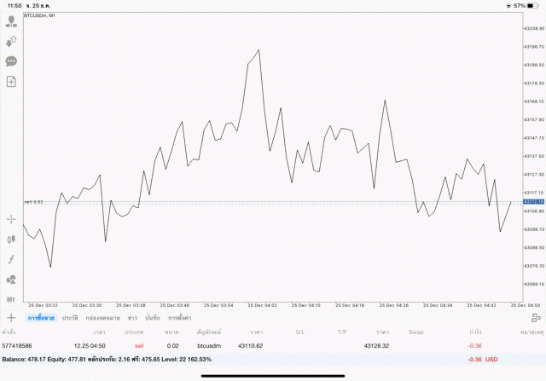The height and width of the screenshot is (381, 546).
Task: Tap the plus icon beside bottom tabs
Action: coord(11,317)
